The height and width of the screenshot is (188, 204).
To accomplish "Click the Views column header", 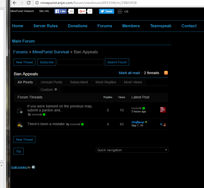I will (121, 97).
